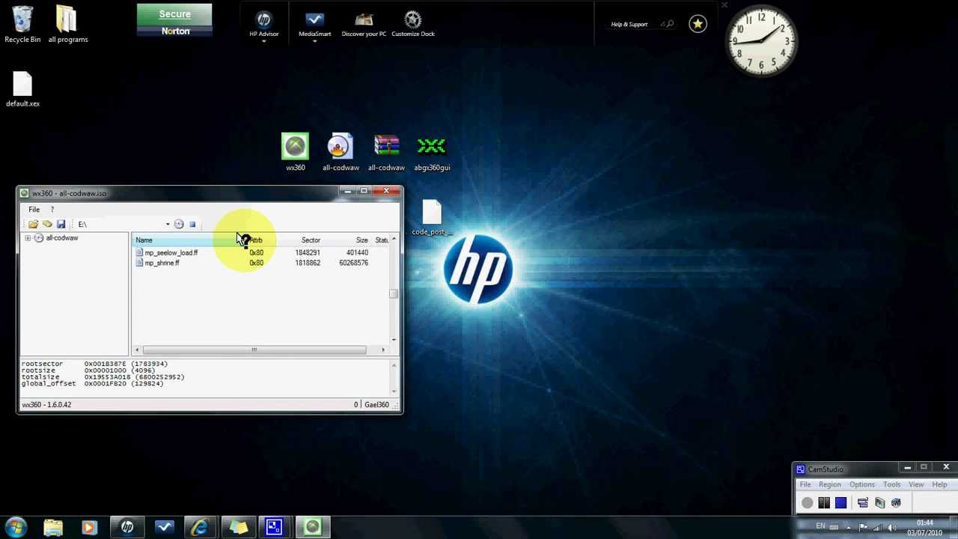The image size is (958, 539).
Task: Sort by the Size column header
Action: click(361, 240)
